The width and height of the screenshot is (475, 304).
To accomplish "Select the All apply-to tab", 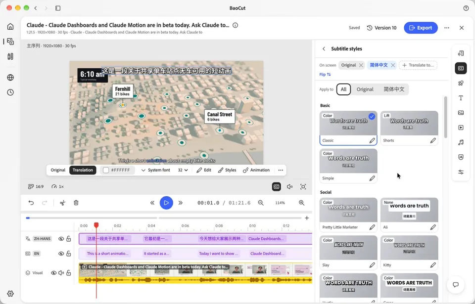I will pos(343,89).
